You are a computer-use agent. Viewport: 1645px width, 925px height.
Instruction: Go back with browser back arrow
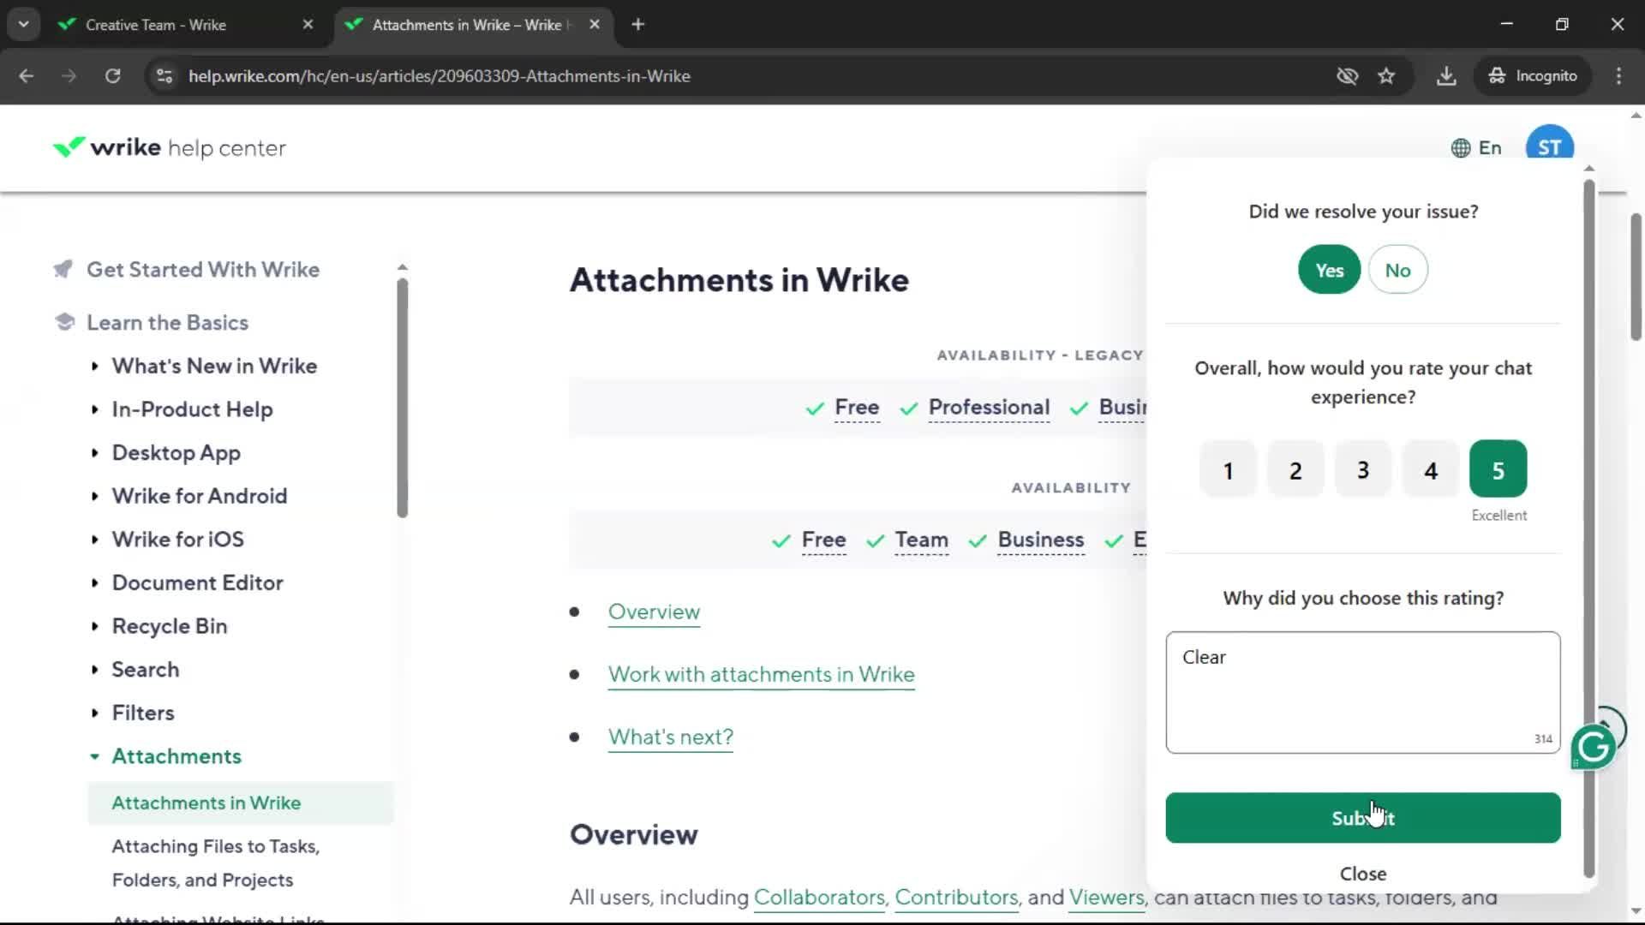[27, 76]
